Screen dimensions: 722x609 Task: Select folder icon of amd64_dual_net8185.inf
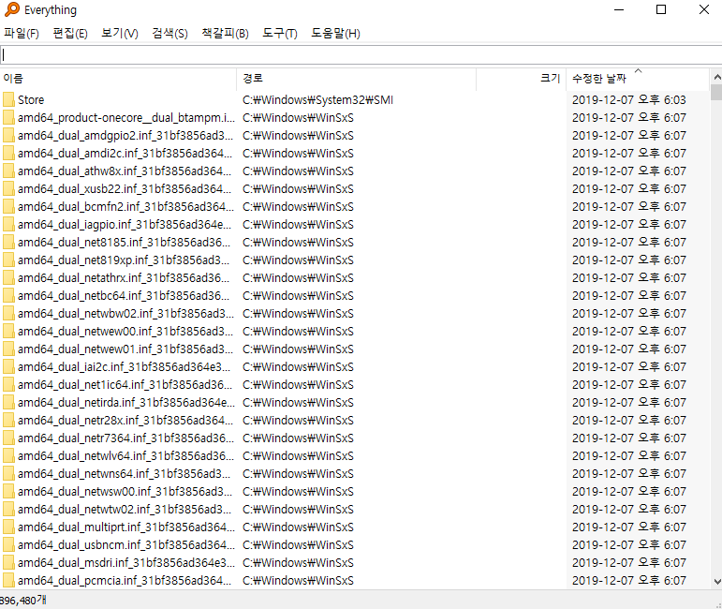pyautogui.click(x=8, y=243)
